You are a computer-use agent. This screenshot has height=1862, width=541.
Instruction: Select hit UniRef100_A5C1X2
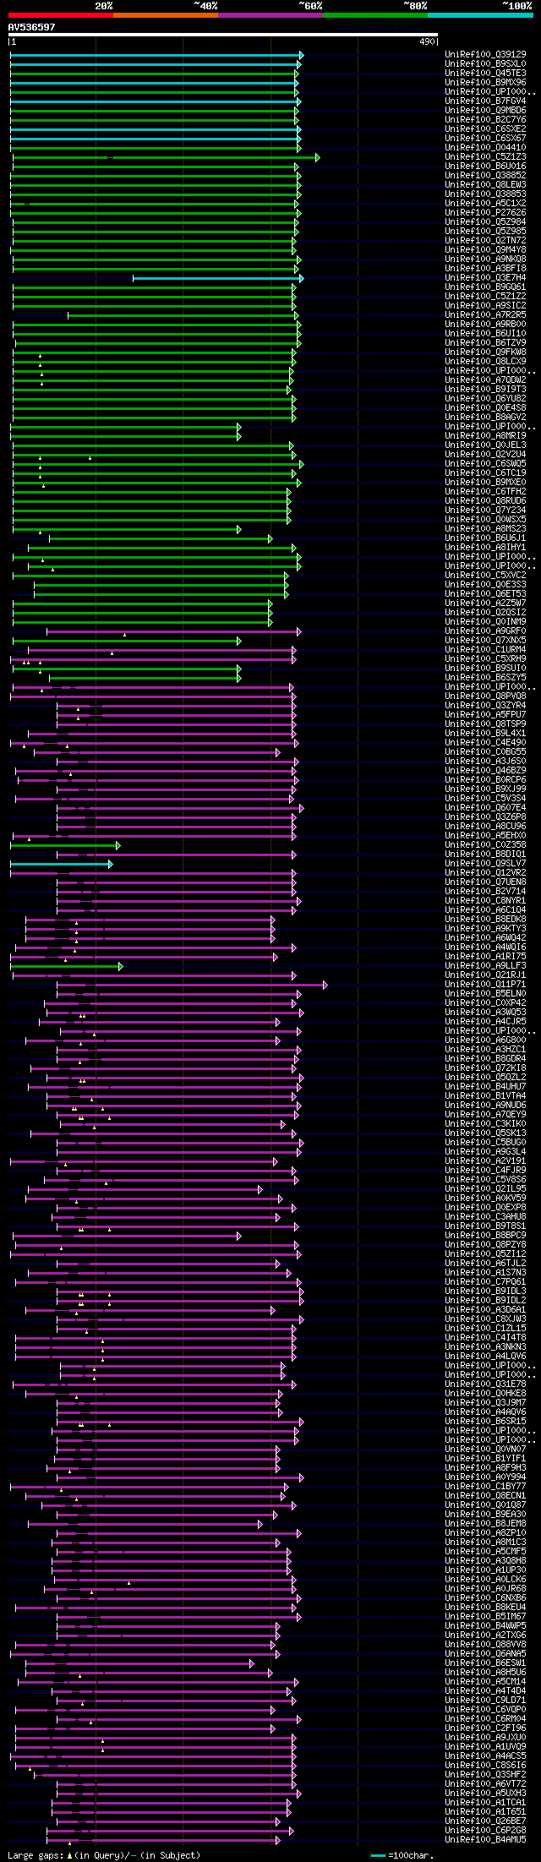point(486,204)
